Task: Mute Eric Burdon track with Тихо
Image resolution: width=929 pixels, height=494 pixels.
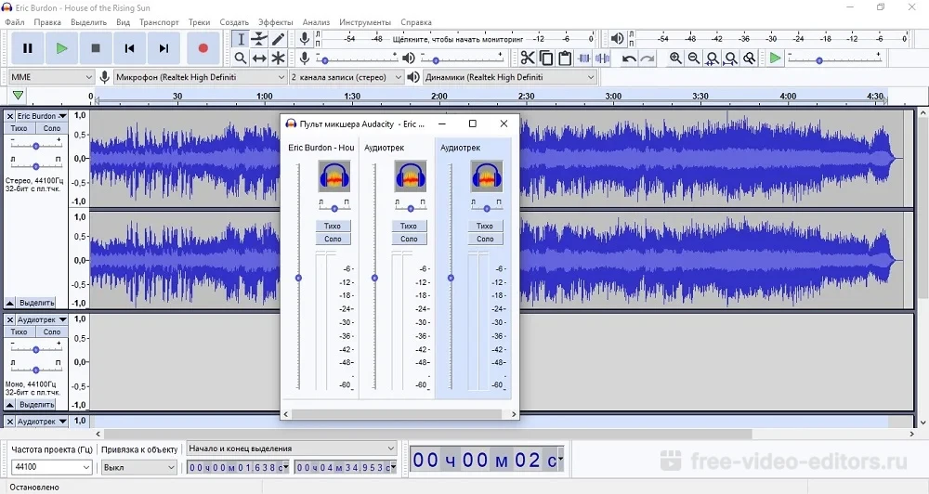Action: pyautogui.click(x=20, y=128)
